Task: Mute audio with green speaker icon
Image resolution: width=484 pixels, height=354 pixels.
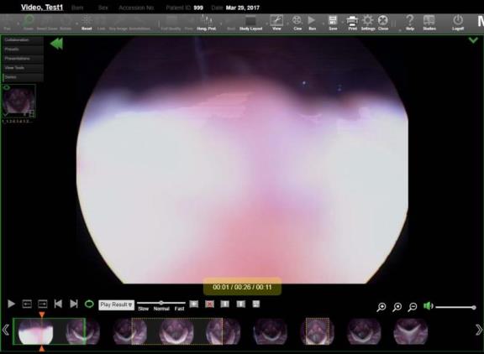Action: tap(429, 306)
